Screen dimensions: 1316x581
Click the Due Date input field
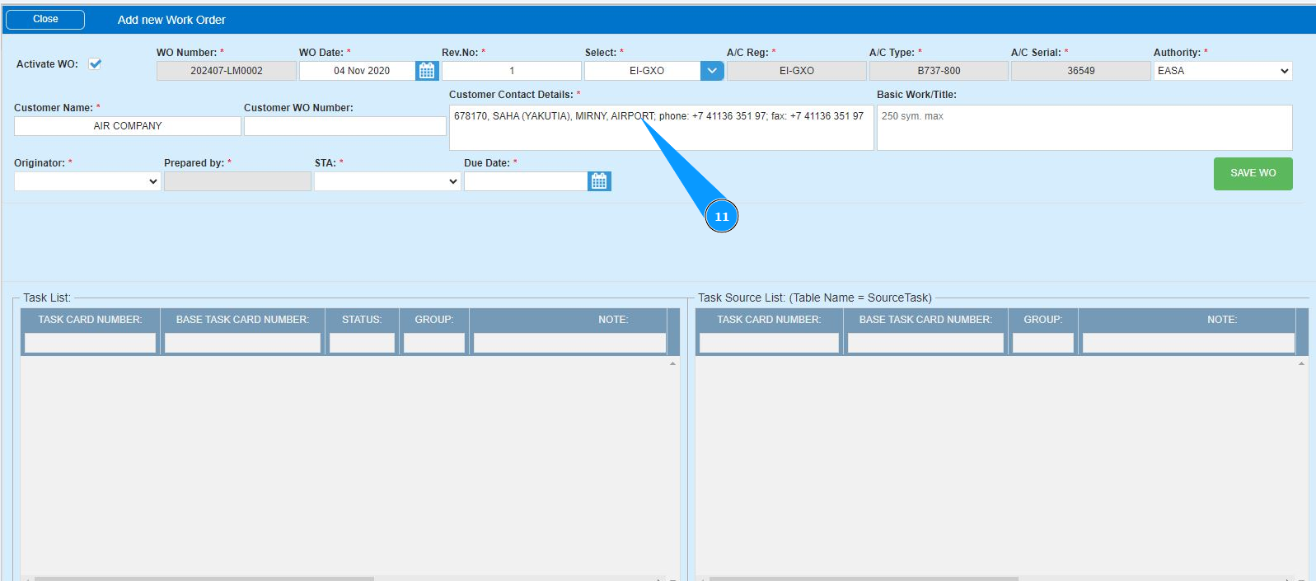(x=526, y=181)
